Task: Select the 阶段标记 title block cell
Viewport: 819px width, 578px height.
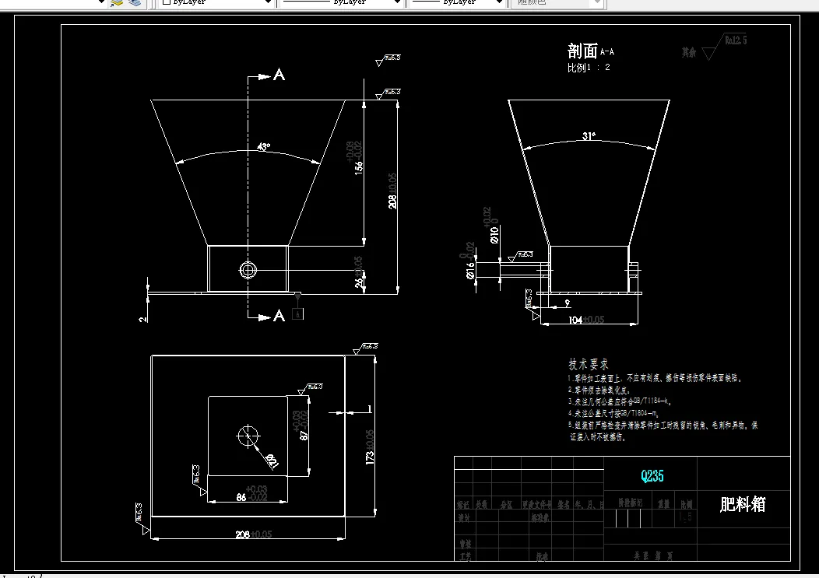Action: 630,503
